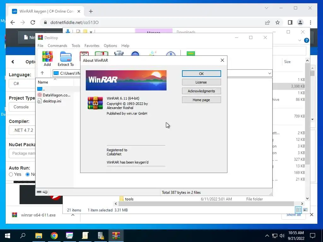This screenshot has width=323, height=242.
Task: Open Chrome profile avatar menu
Action: pos(300,22)
